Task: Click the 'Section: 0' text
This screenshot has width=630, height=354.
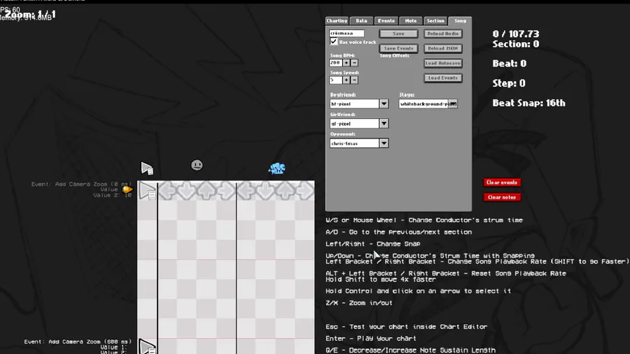Action: click(x=516, y=44)
